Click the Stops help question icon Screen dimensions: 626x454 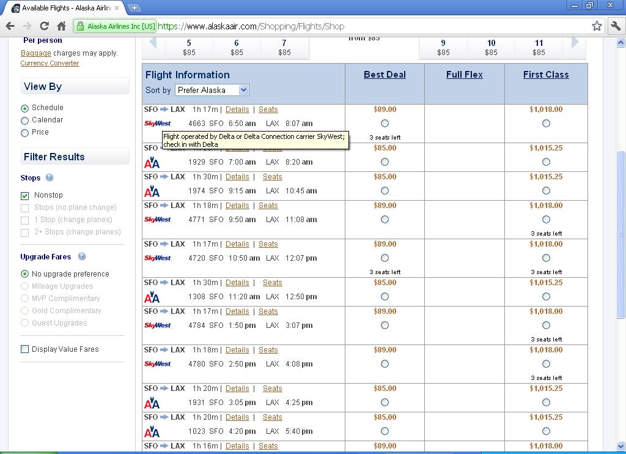click(x=50, y=177)
